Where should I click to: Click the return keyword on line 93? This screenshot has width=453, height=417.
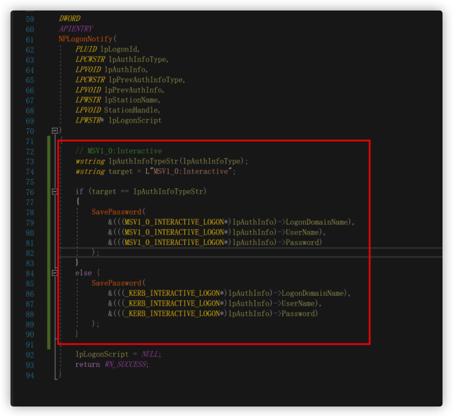click(87, 364)
